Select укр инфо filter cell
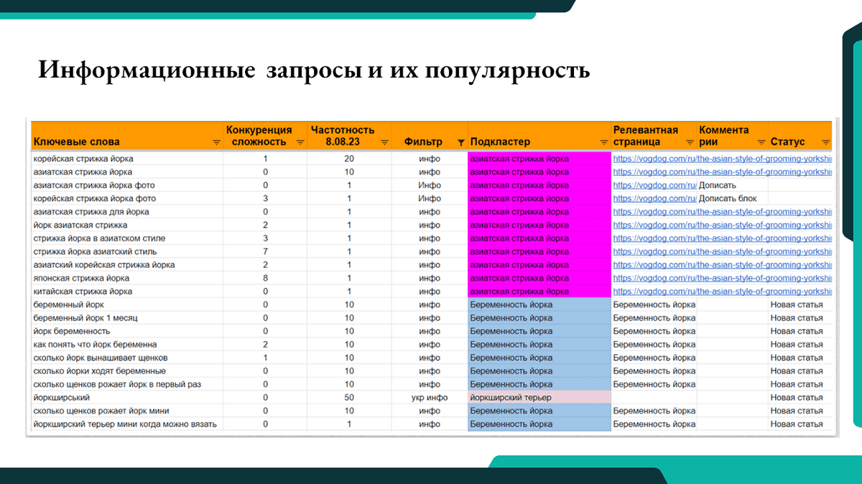 [430, 397]
